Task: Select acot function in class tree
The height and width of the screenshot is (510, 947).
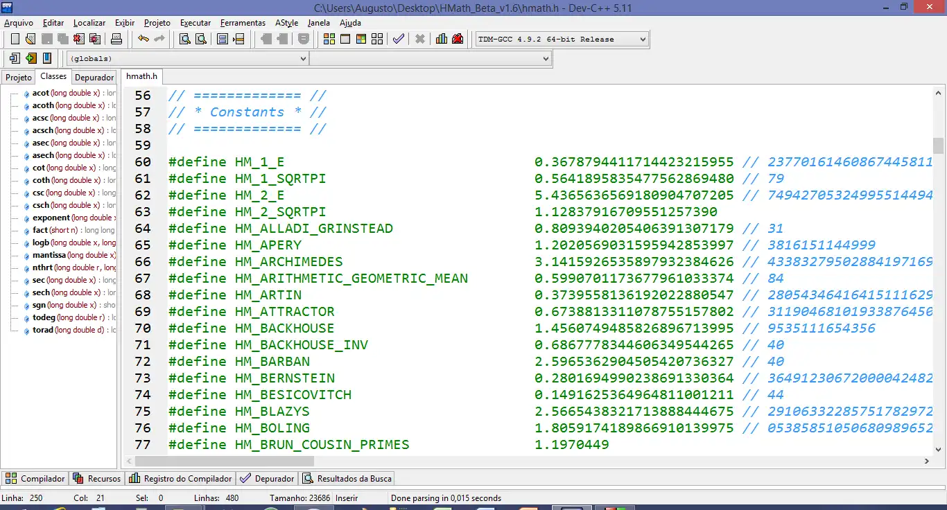Action: (x=71, y=93)
